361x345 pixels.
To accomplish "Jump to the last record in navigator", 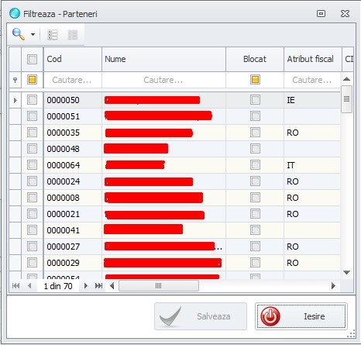I will [x=98, y=286].
